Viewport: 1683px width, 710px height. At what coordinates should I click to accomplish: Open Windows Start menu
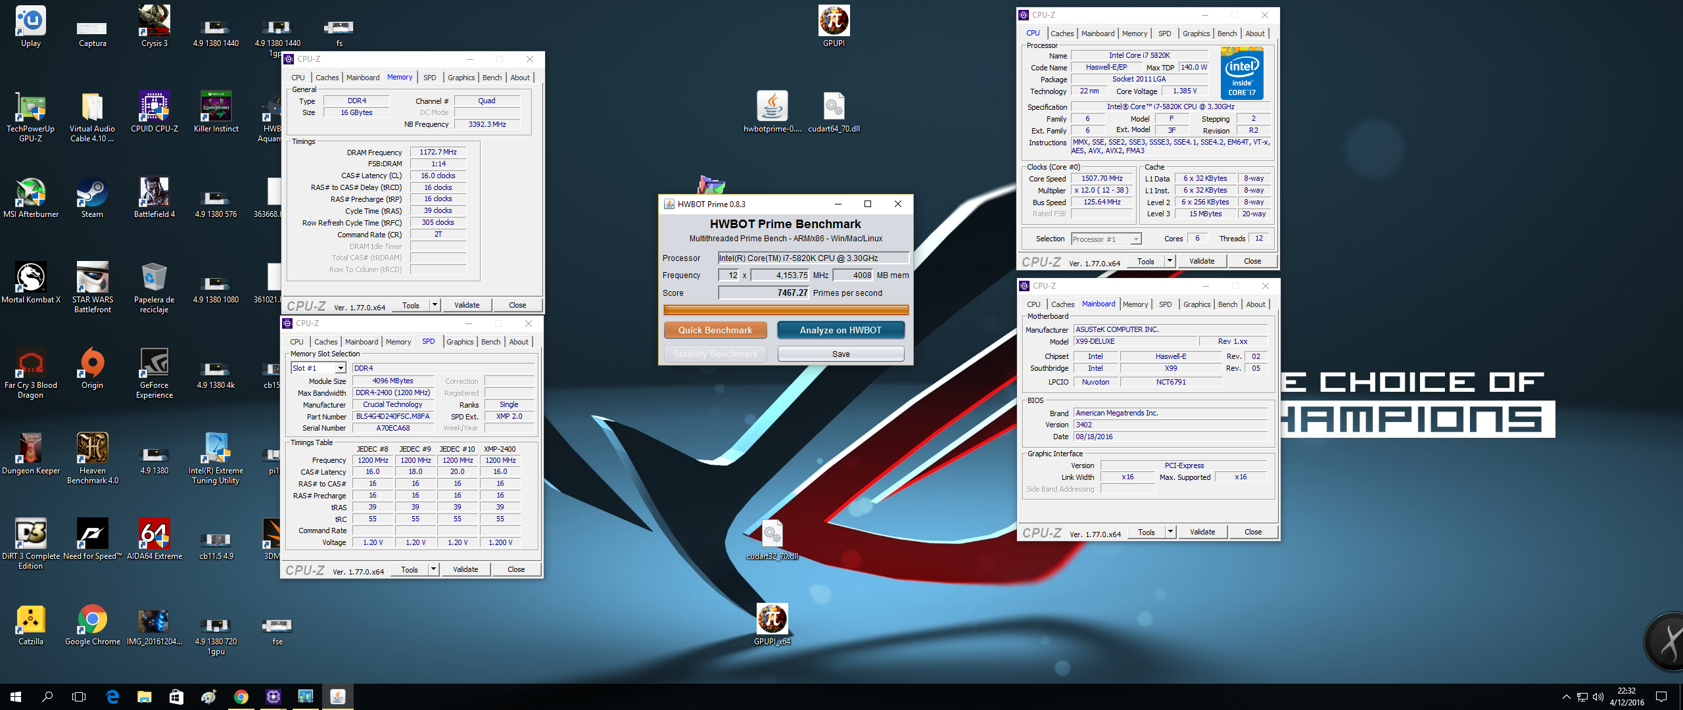pyautogui.click(x=16, y=697)
